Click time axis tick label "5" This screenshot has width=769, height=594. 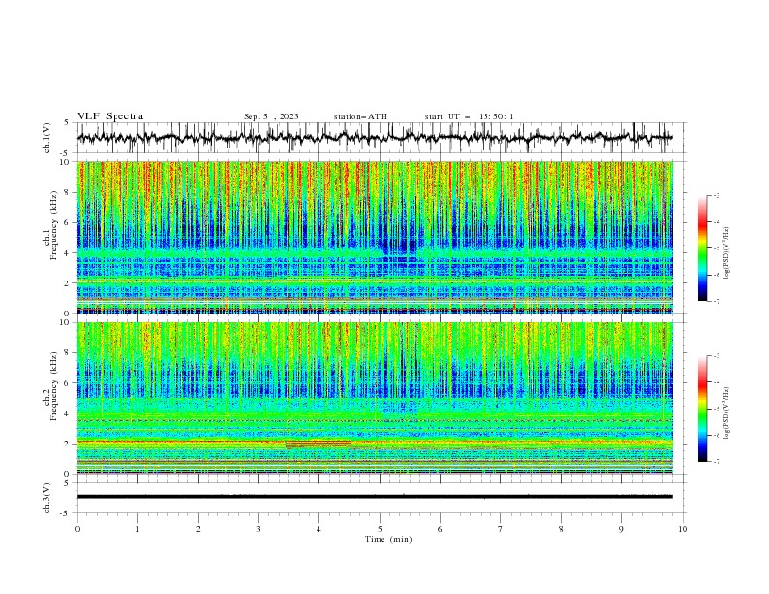tap(380, 529)
